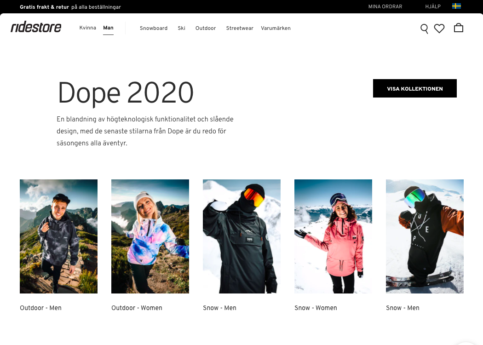Open the search magnifier icon
Image resolution: width=483 pixels, height=345 pixels.
coord(424,29)
